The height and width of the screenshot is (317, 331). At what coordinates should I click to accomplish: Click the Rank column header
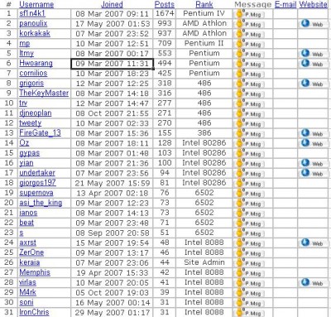click(204, 4)
